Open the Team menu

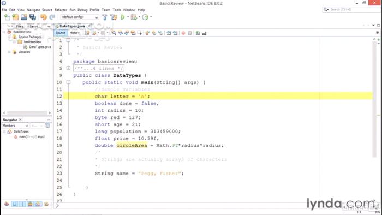(106, 10)
